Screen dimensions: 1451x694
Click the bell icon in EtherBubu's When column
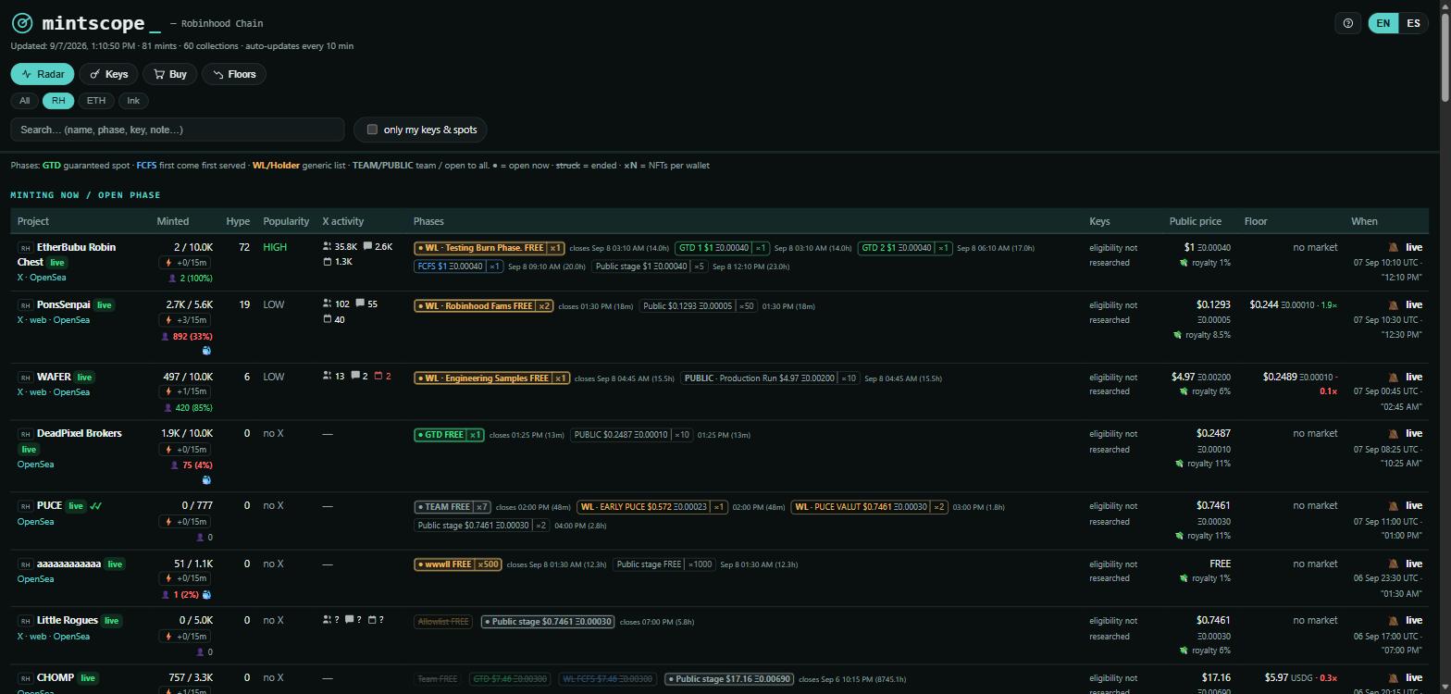[x=1393, y=247]
